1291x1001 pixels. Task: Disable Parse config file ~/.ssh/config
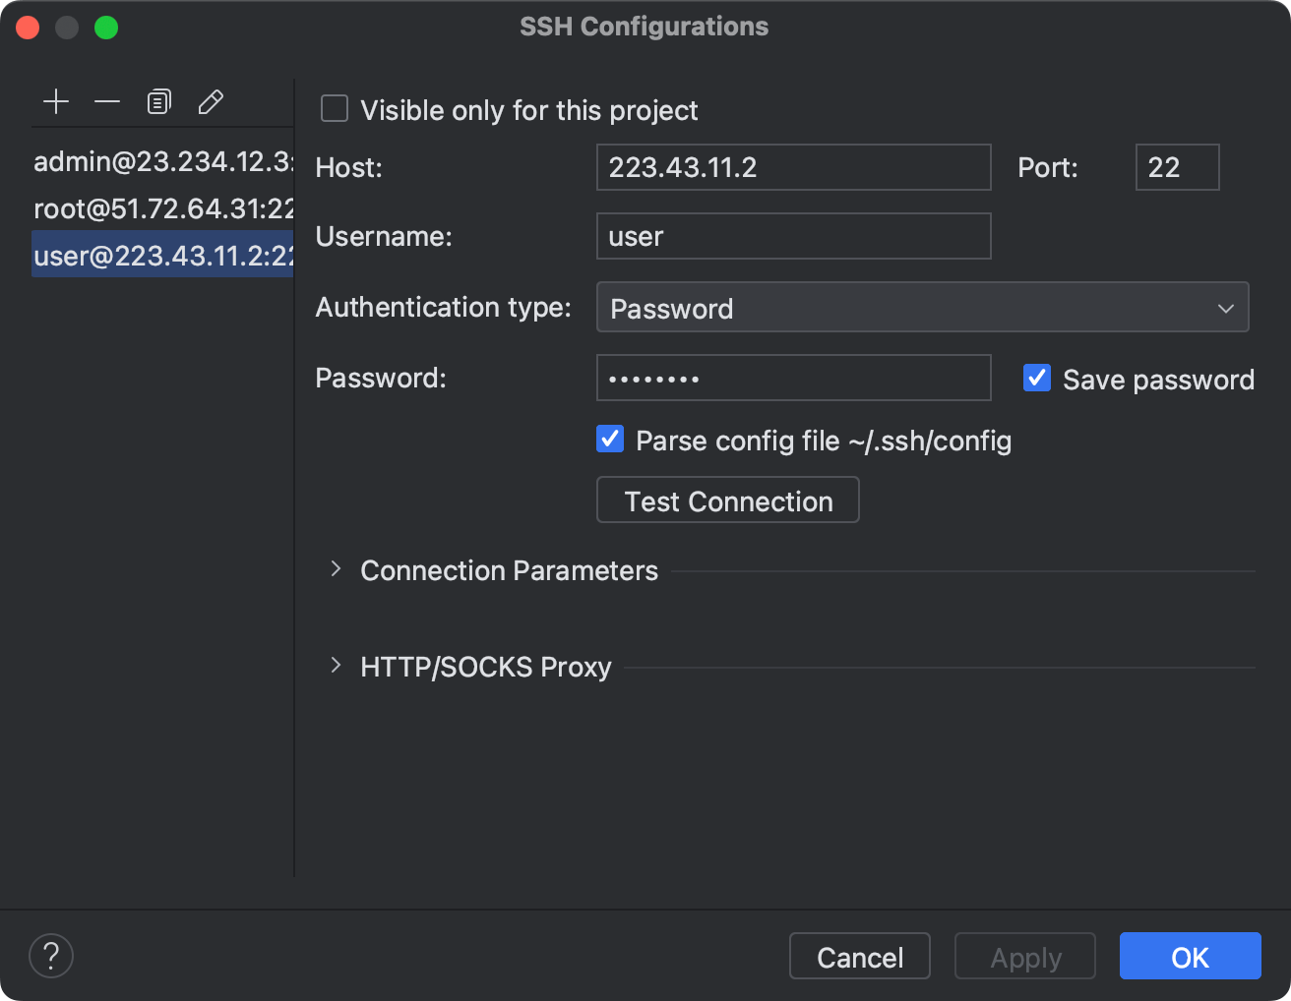[609, 439]
